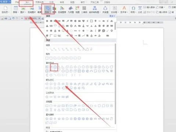Select the flowchart decision diamond

tap(55, 106)
